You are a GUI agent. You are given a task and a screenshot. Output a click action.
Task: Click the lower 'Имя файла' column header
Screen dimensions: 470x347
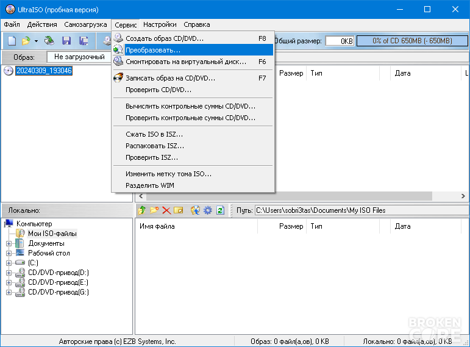pyautogui.click(x=196, y=226)
